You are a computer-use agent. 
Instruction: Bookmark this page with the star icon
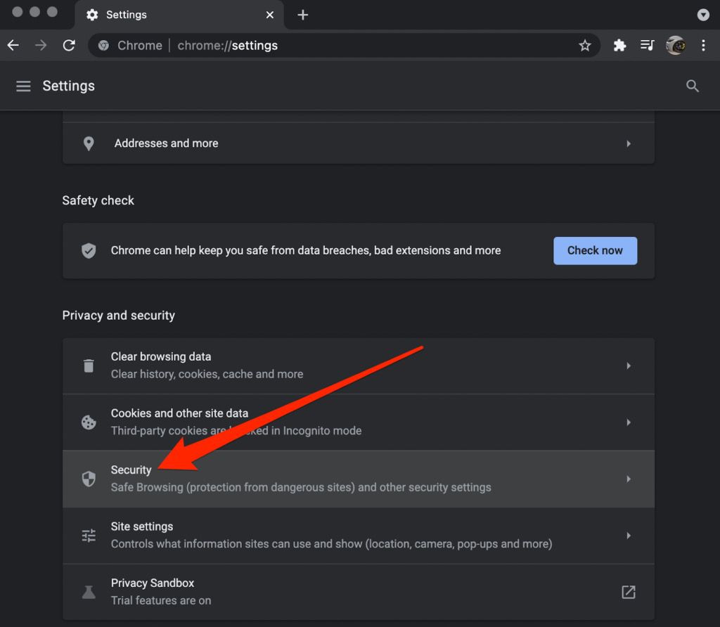pos(584,46)
